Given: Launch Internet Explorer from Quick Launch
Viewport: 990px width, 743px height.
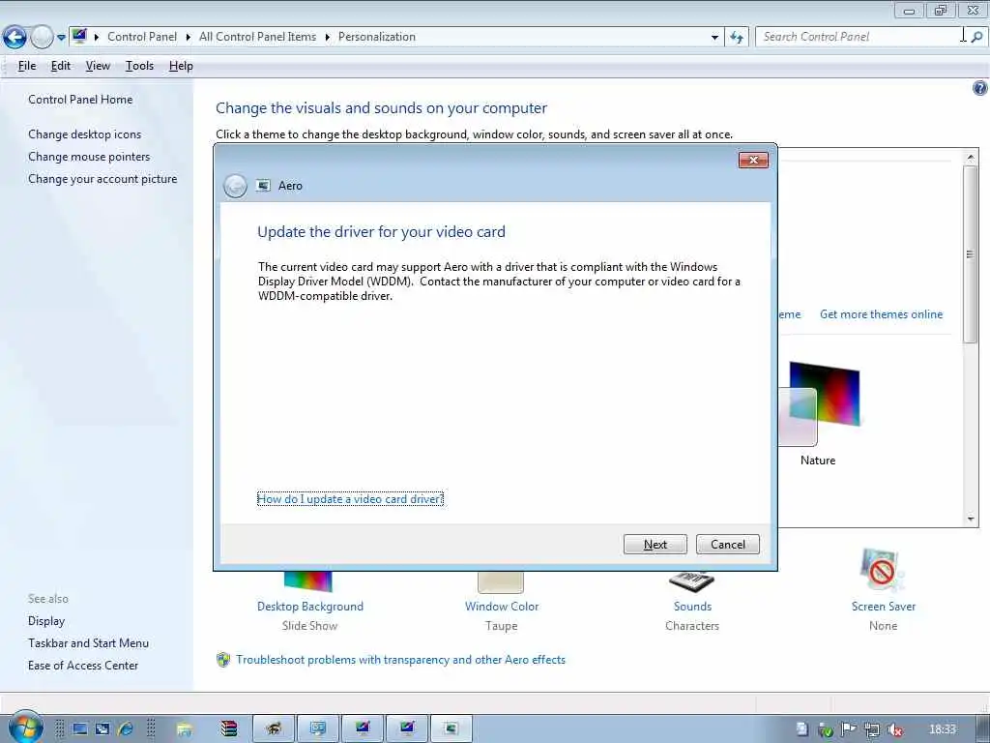Looking at the screenshot, I should [x=126, y=729].
